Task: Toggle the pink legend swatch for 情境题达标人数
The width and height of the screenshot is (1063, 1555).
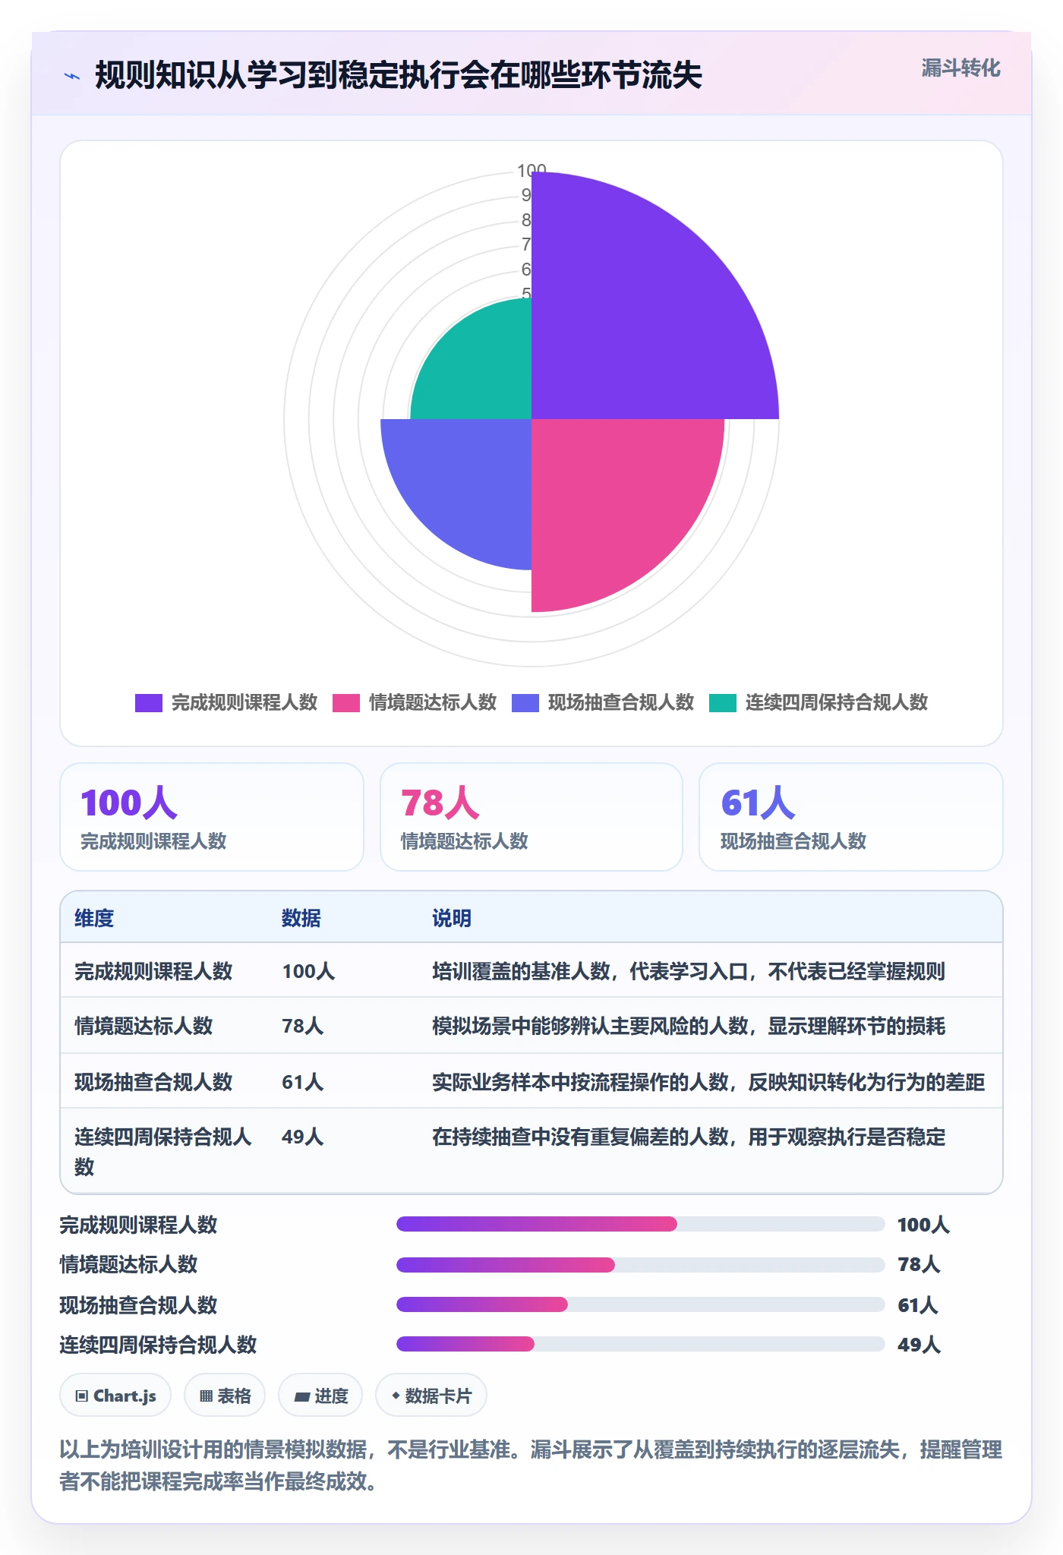Action: point(346,703)
